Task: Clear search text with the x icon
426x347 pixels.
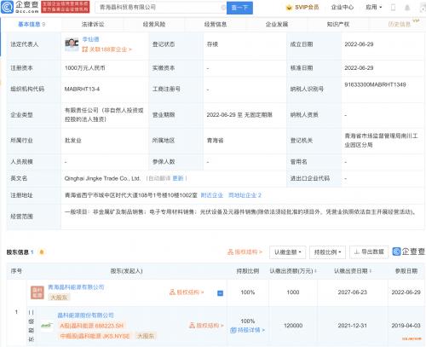Action: [x=223, y=8]
